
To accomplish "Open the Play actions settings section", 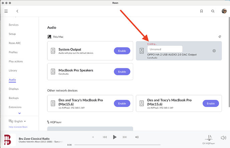I will [16, 61].
